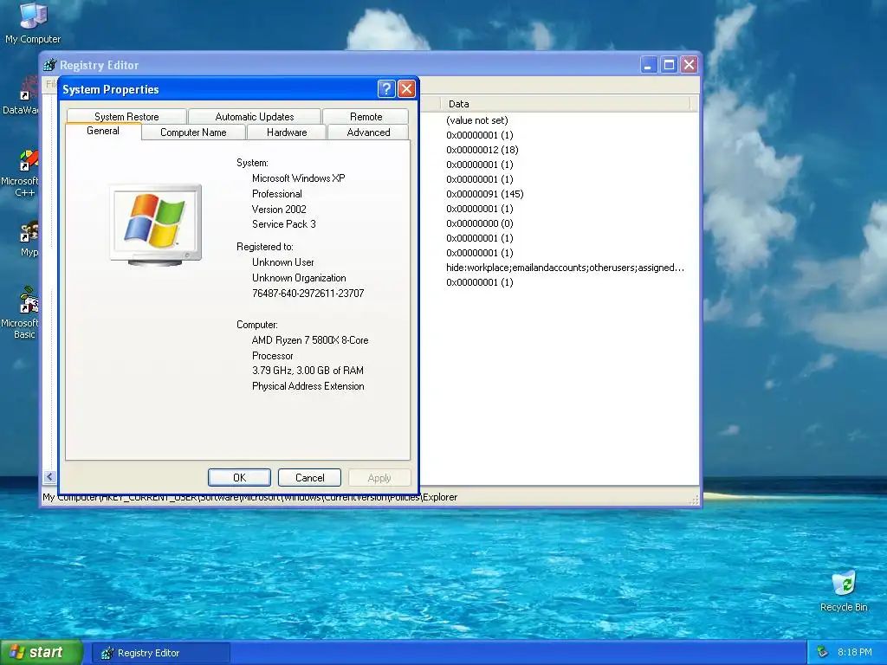Click the 'Physical Address Extension' text

coord(308,386)
